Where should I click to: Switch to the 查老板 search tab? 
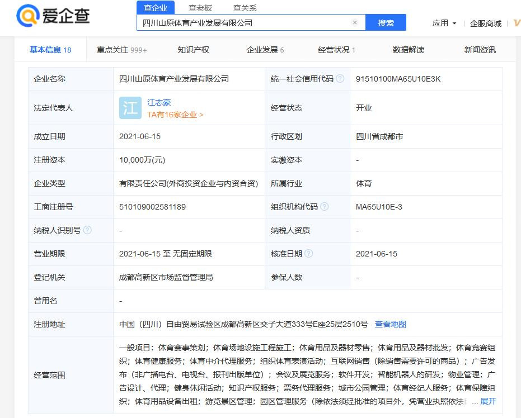(x=200, y=8)
